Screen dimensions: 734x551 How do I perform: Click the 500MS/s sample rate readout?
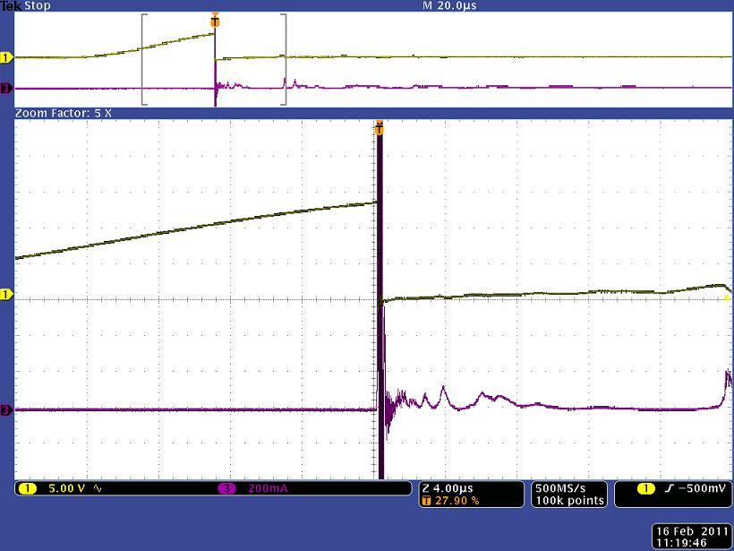560,488
